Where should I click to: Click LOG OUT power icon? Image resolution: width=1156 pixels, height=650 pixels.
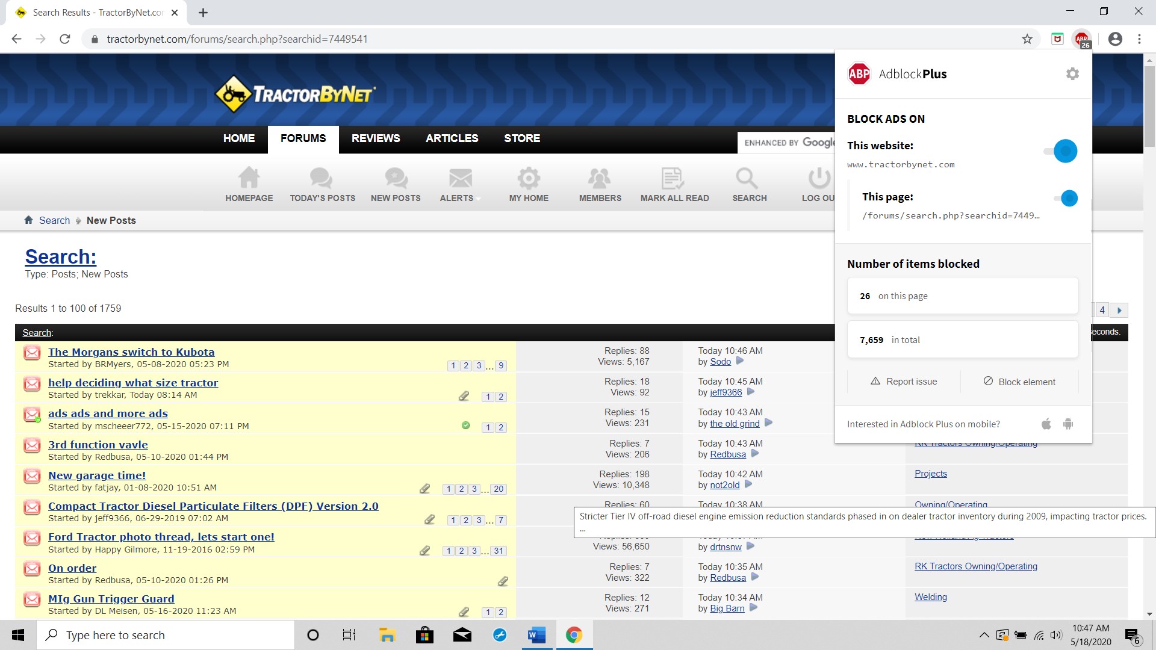[819, 178]
